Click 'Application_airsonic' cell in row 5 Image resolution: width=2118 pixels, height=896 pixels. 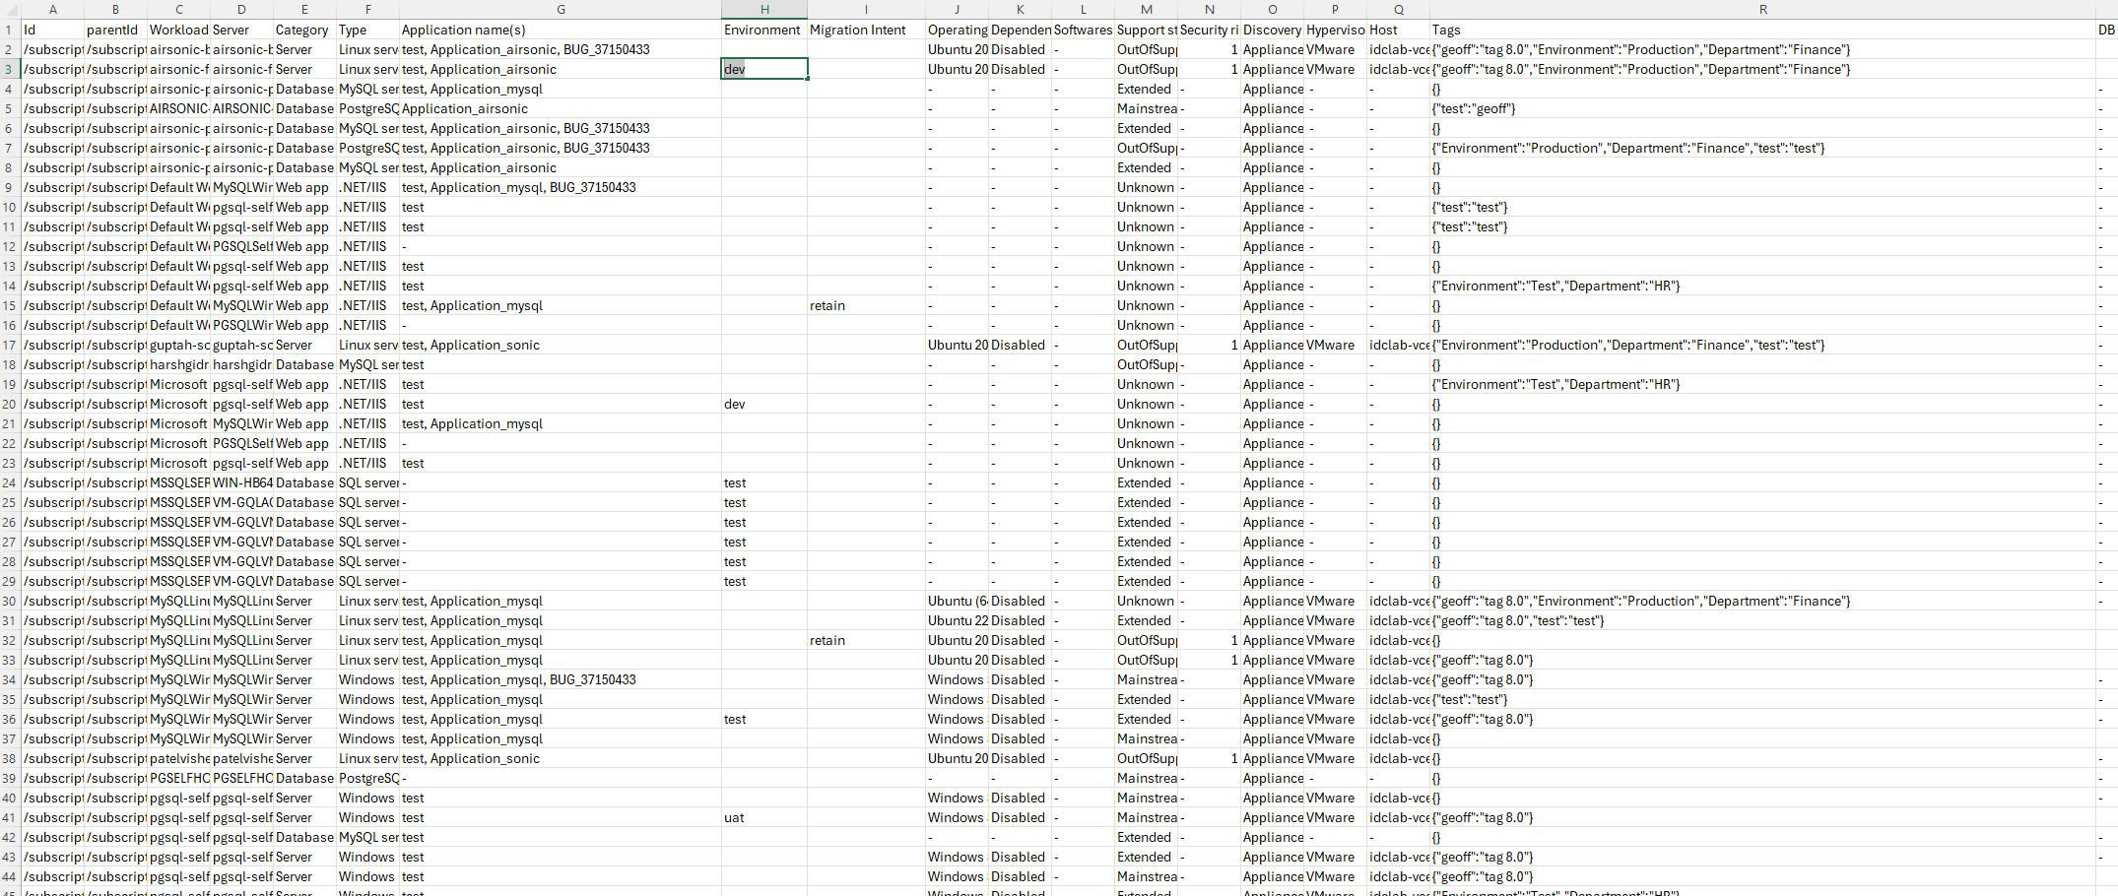click(x=561, y=108)
